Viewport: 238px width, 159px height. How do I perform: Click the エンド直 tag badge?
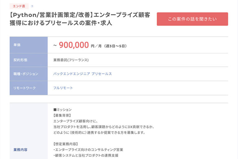(19, 6)
